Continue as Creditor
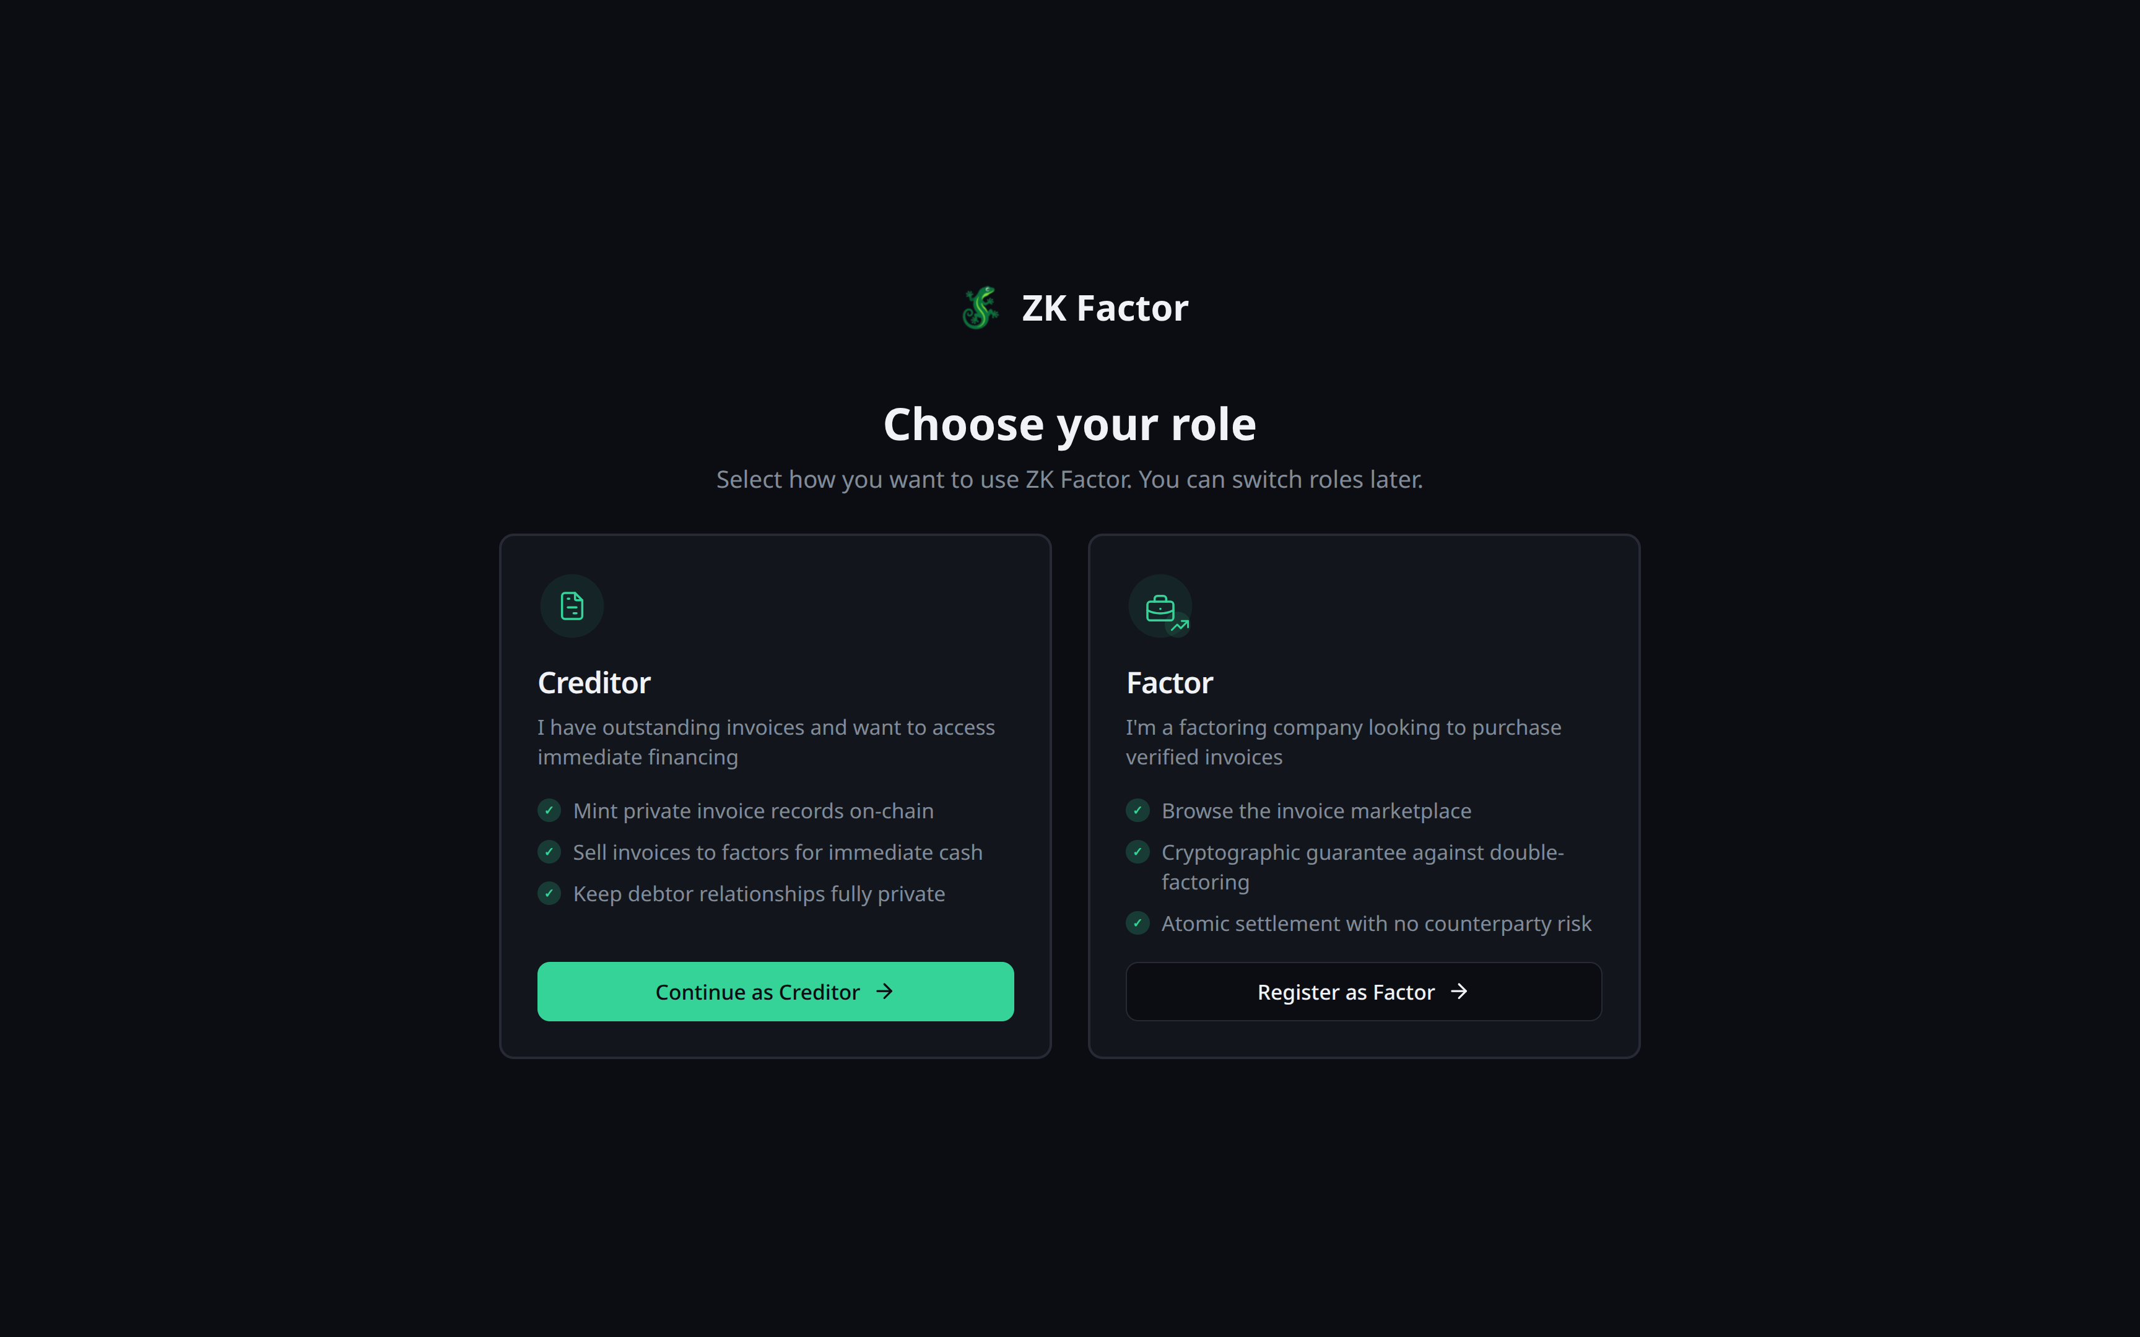 tap(775, 991)
